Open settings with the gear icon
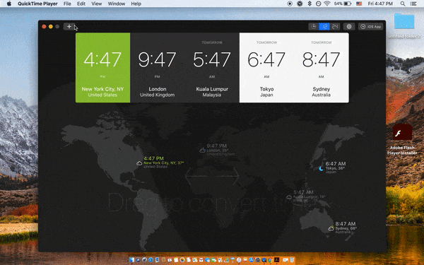 pos(349,27)
